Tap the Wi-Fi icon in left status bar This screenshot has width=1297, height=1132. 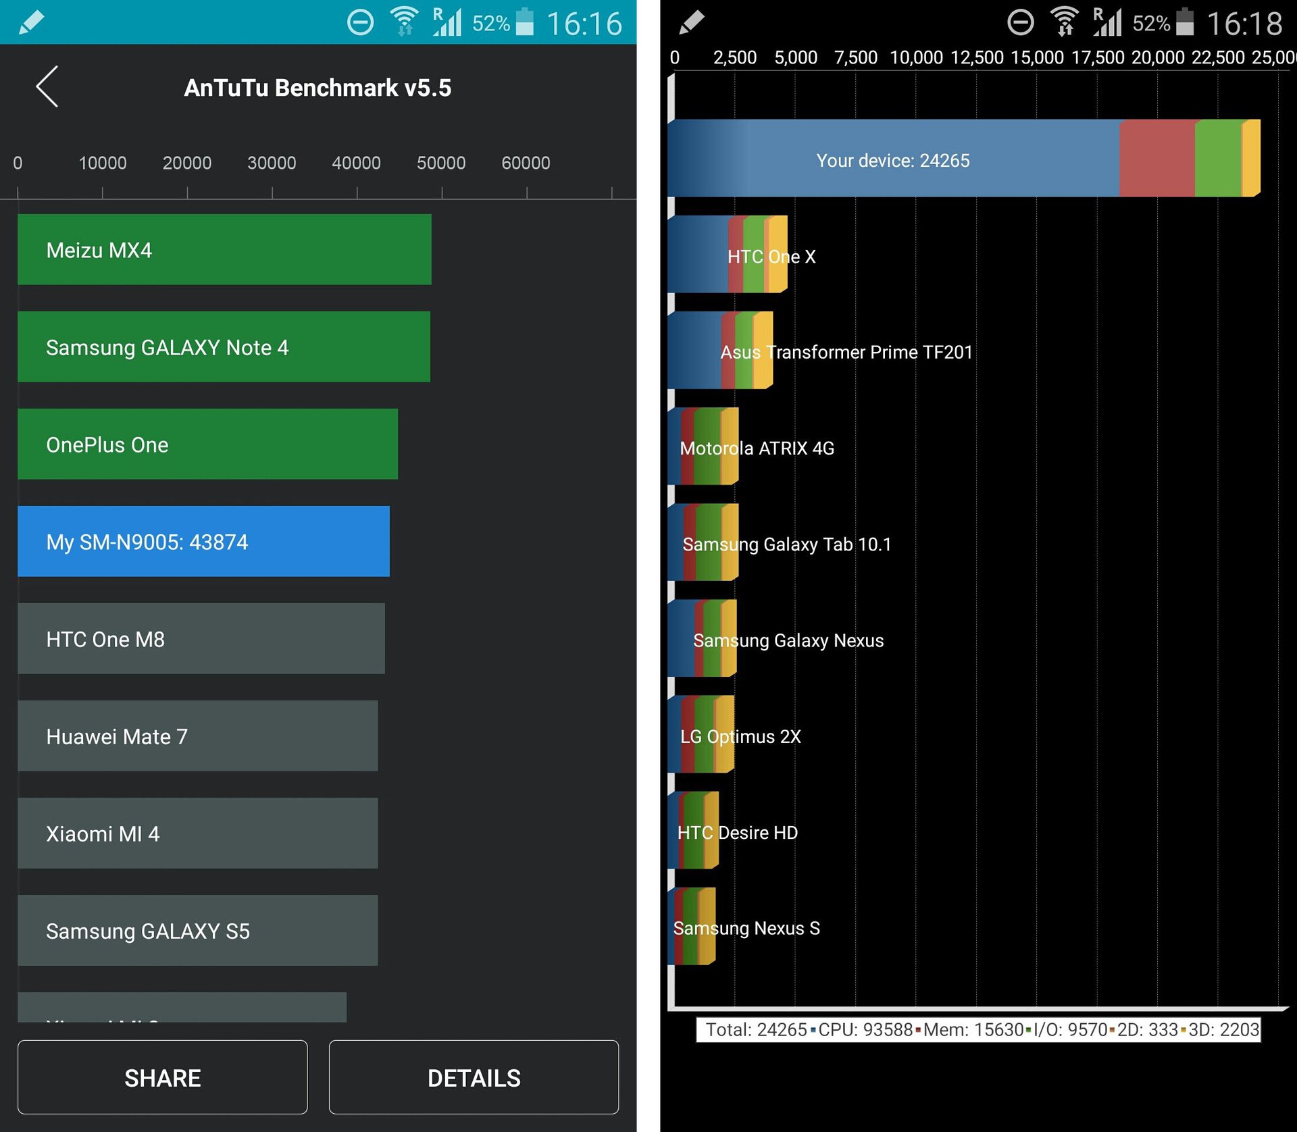pos(404,22)
